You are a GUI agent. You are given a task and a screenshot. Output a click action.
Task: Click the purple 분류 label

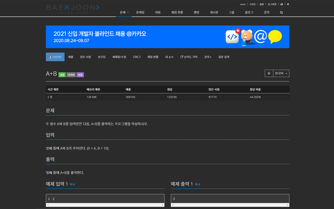click(x=80, y=75)
